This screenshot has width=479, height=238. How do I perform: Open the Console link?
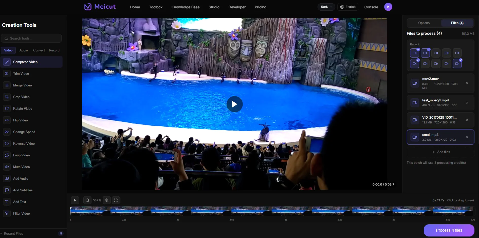click(x=371, y=7)
